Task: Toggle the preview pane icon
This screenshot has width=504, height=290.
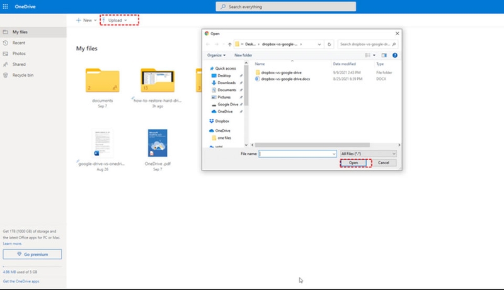Action: coord(384,55)
